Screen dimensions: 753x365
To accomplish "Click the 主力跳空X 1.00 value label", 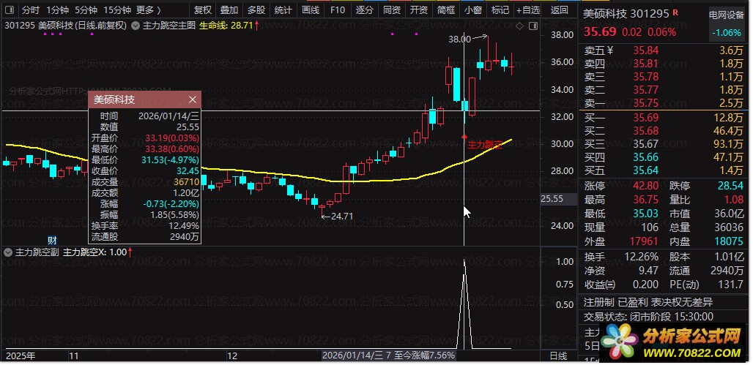I will 97,252.
